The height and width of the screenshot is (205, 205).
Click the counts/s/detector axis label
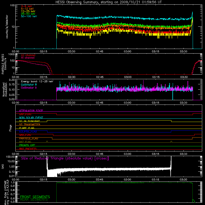(7, 27)
